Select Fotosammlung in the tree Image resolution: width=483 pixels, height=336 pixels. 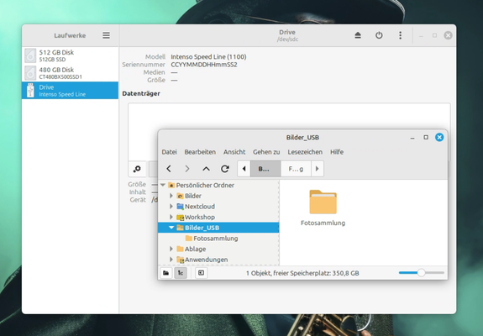coord(216,239)
